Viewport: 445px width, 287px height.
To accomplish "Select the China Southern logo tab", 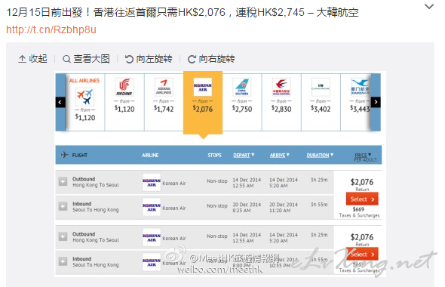I will coord(242,87).
